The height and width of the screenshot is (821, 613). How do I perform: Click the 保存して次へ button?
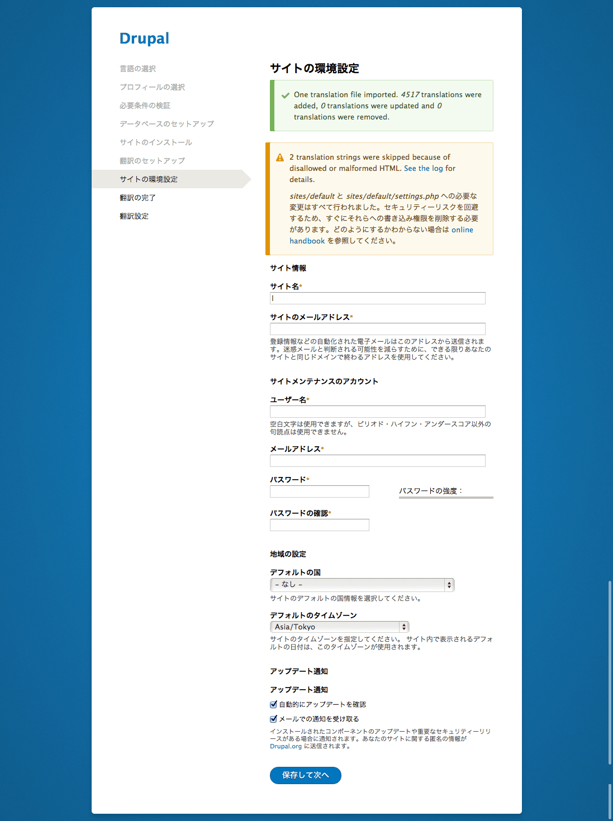coord(306,775)
